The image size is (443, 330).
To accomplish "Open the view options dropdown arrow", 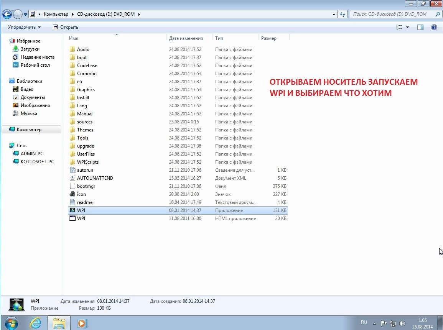I will [407, 27].
